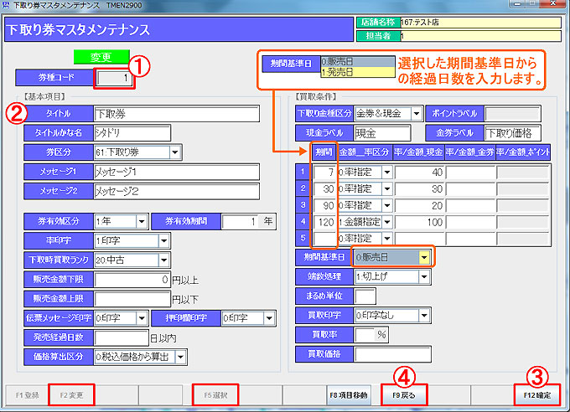Click the F1 登録 function button
Viewport: 570px width, 412px height.
click(x=28, y=395)
